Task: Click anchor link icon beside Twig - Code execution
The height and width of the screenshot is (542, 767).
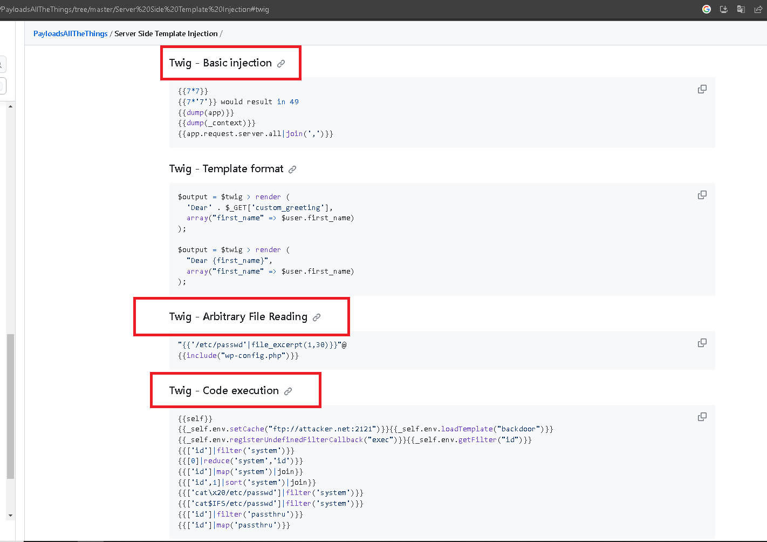Action: (288, 391)
